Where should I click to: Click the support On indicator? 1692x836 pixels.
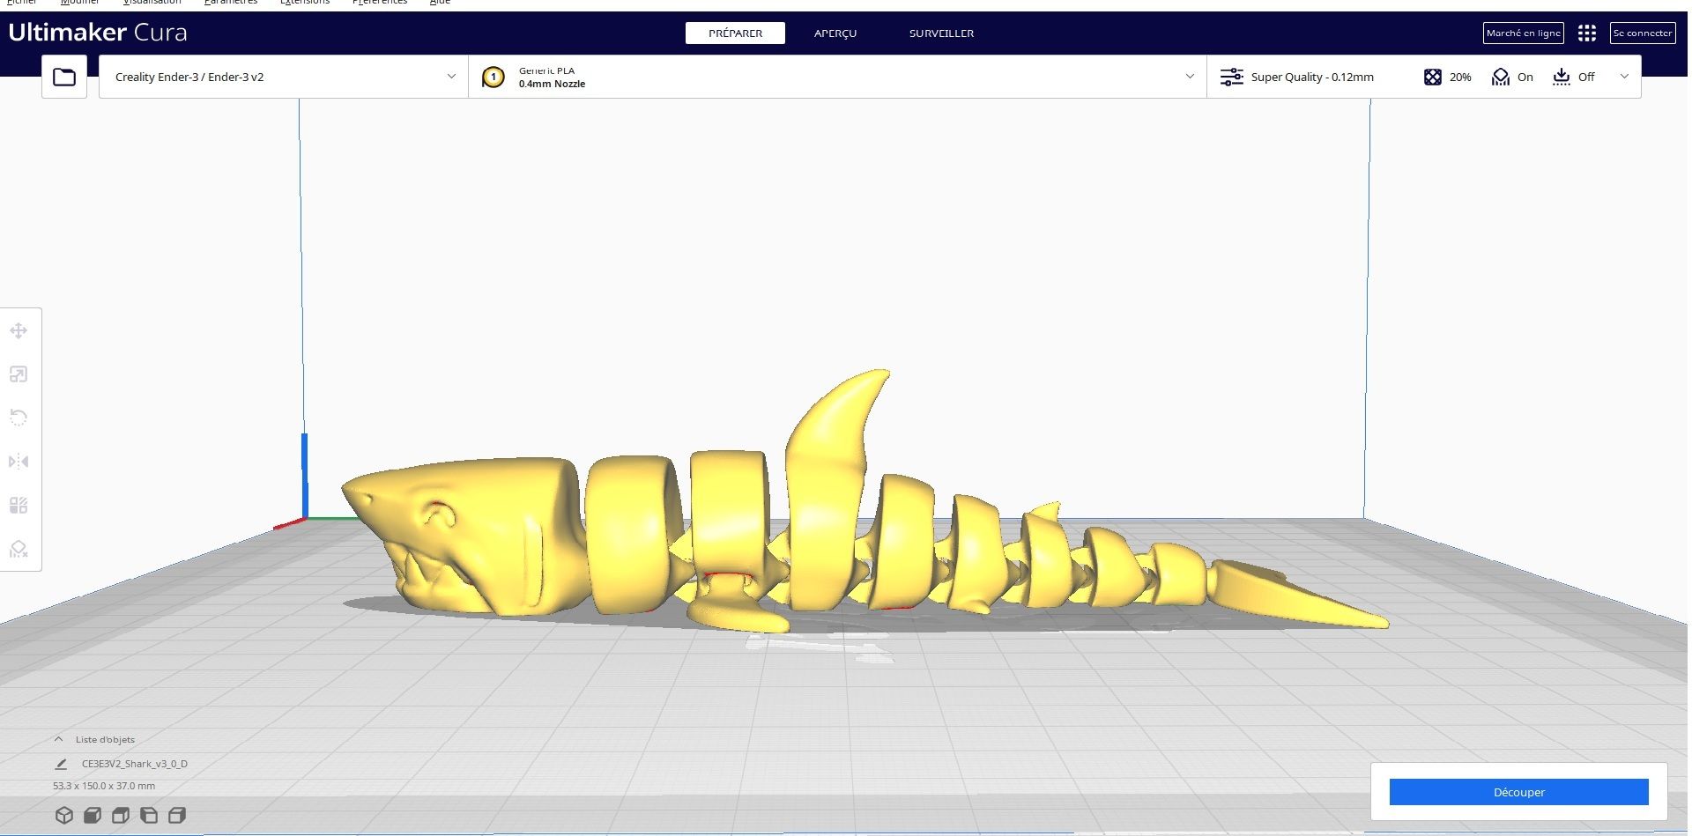coord(1512,77)
